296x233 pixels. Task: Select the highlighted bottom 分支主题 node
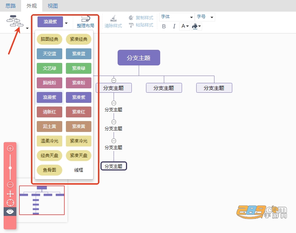pos(114,166)
